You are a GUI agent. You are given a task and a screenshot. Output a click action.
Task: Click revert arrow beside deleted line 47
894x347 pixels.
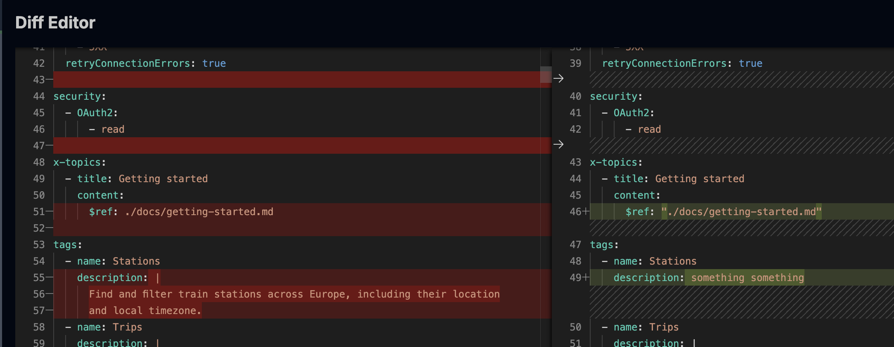pyautogui.click(x=558, y=144)
